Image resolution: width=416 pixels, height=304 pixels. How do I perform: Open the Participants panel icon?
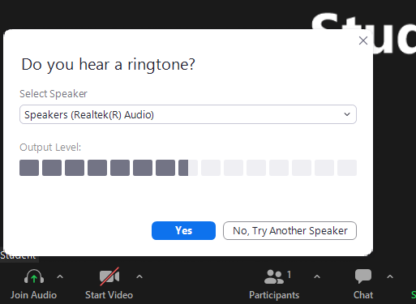274,276
